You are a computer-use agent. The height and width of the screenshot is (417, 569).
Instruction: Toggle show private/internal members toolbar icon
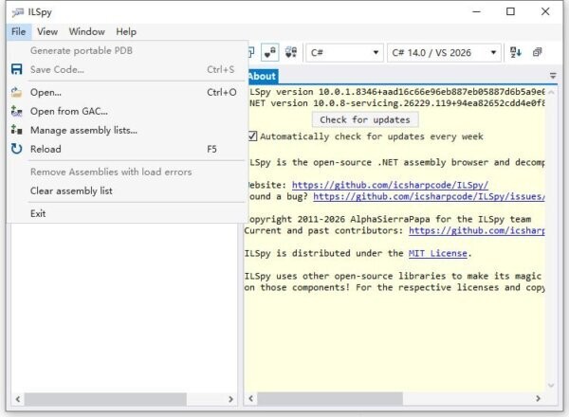(x=269, y=52)
